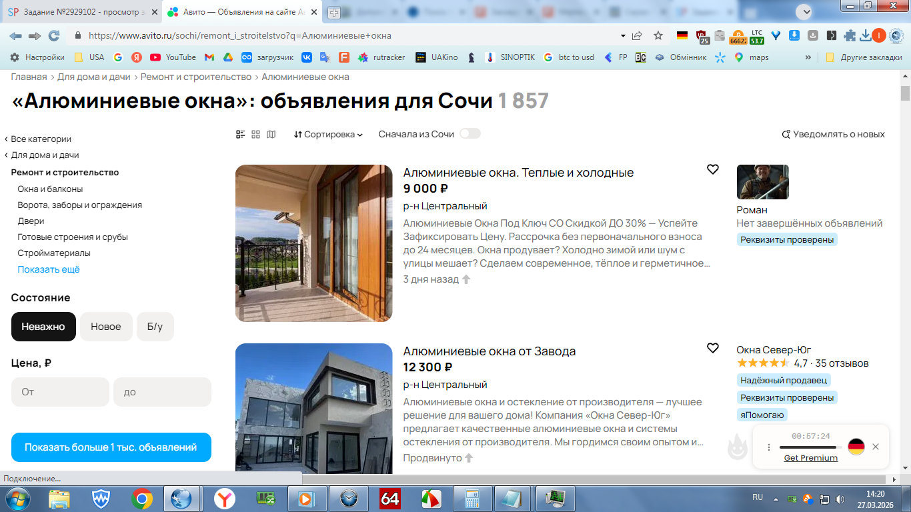Select 'Новое' condition option
The image size is (911, 512).
pyautogui.click(x=106, y=327)
